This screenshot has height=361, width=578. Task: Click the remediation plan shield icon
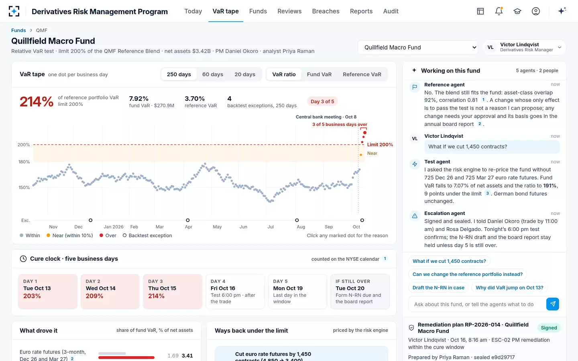tap(411, 328)
